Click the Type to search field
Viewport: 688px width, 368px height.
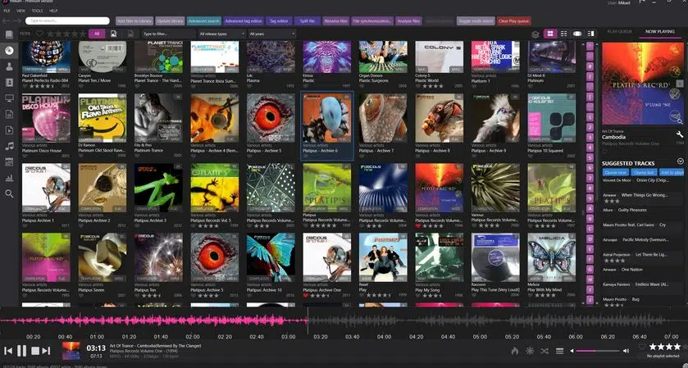(67, 20)
